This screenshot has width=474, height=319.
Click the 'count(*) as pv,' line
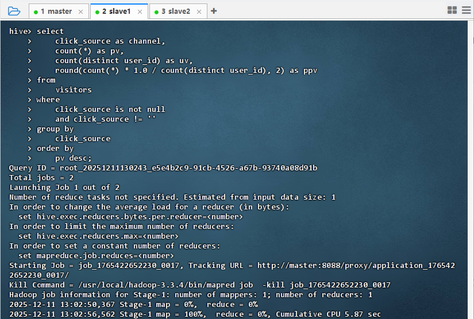[x=90, y=51]
